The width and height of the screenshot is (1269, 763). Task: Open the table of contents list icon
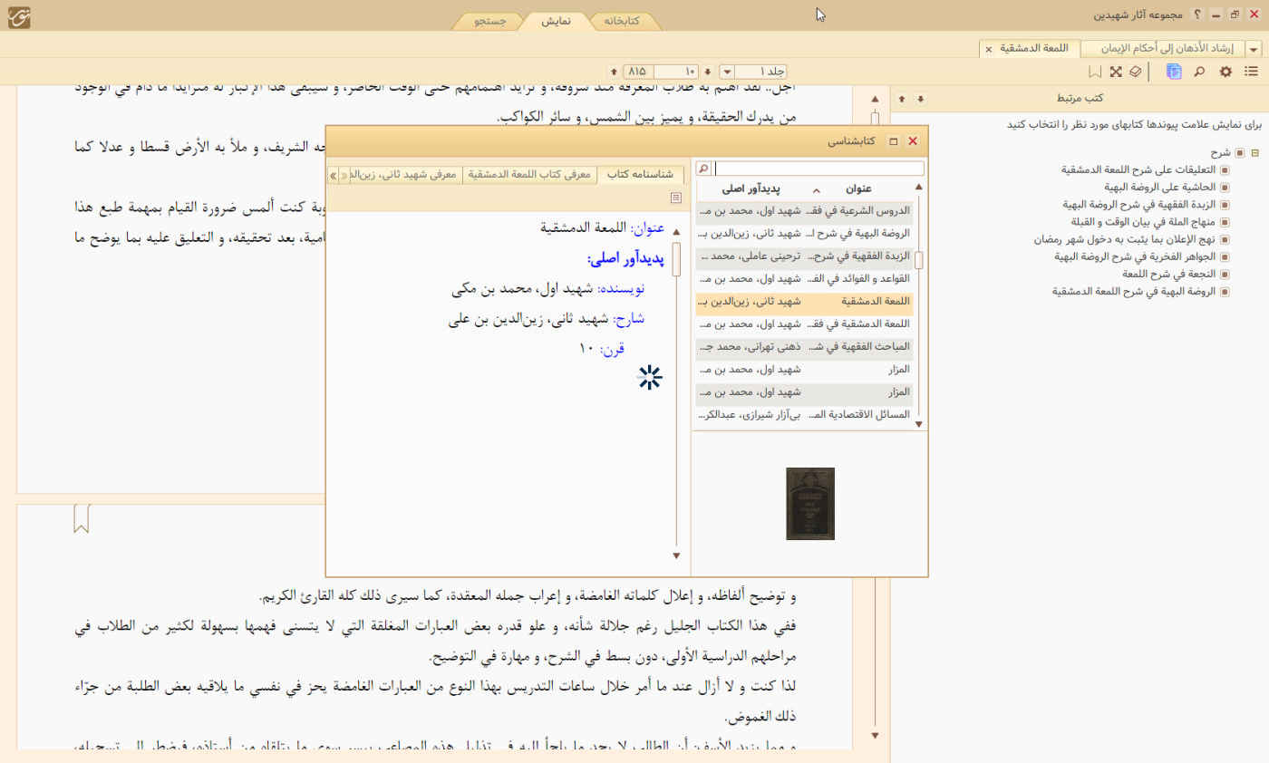pyautogui.click(x=1251, y=72)
